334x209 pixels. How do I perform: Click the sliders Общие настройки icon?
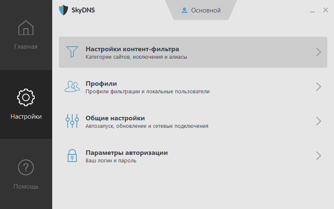[72, 121]
